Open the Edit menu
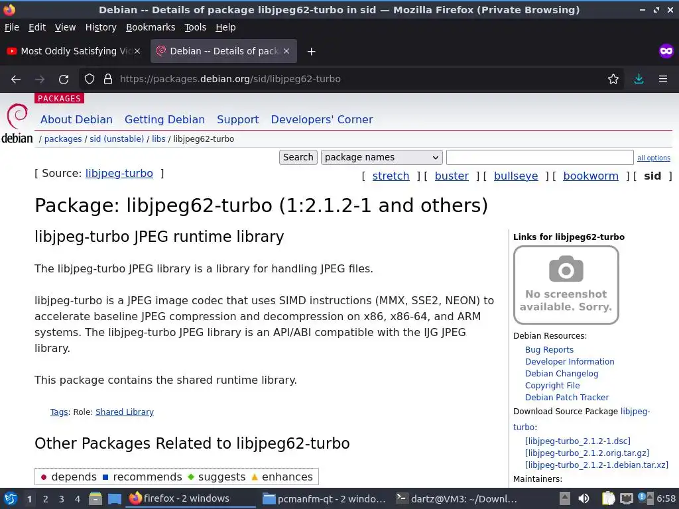The width and height of the screenshot is (679, 509). click(37, 27)
